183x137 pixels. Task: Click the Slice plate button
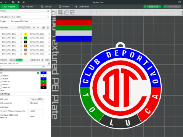[x=154, y=7]
